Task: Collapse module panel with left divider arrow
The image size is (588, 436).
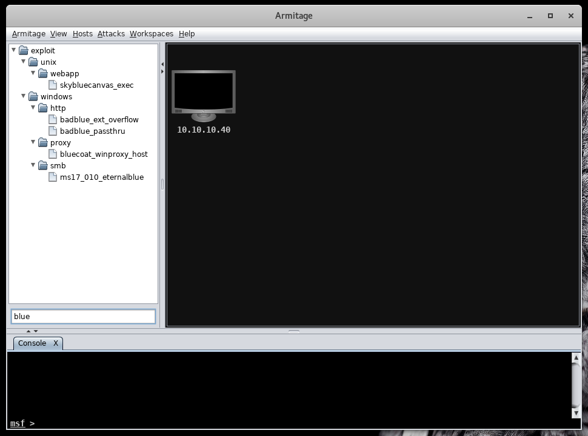Action: 162,64
